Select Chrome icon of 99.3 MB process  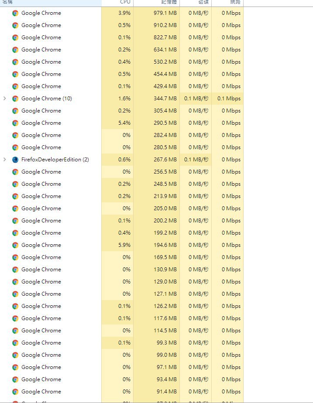(15, 343)
